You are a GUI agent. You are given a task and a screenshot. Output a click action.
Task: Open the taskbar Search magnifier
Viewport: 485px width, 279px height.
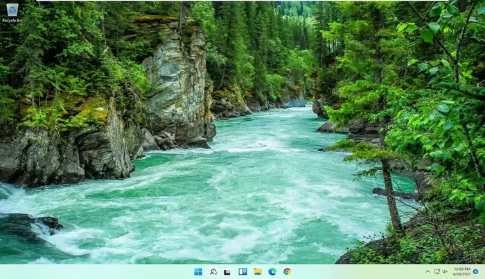coord(213,271)
